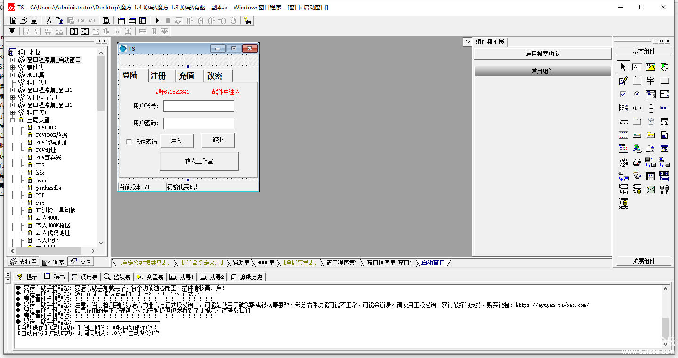Expand the HOOK集 tree node
The height and width of the screenshot is (358, 678).
click(x=13, y=75)
